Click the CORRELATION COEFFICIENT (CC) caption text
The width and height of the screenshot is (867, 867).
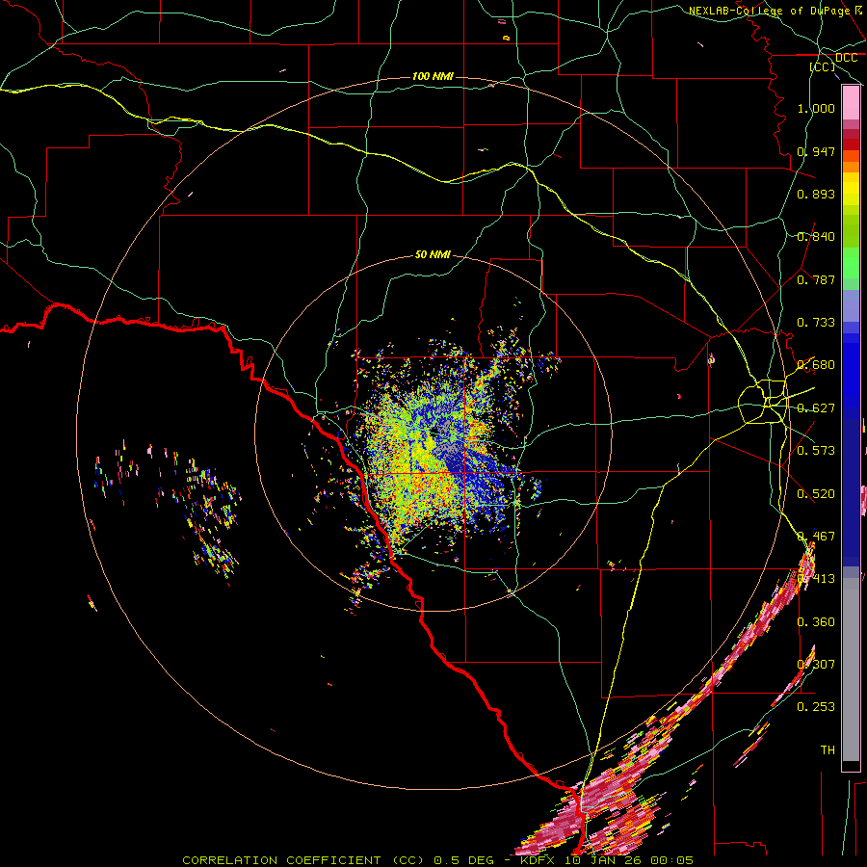[303, 860]
